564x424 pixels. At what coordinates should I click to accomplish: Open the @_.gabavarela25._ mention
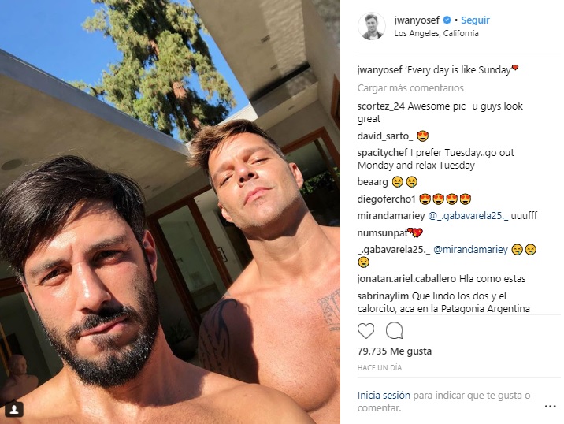pyautogui.click(x=468, y=216)
